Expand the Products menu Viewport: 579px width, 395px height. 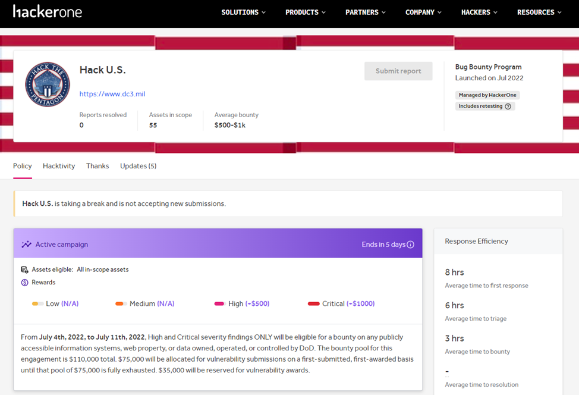[306, 12]
